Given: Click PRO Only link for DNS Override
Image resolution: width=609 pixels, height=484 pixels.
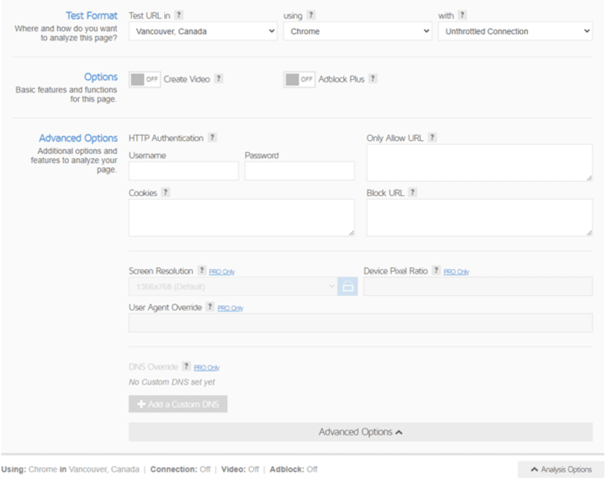Looking at the screenshot, I should coord(206,367).
